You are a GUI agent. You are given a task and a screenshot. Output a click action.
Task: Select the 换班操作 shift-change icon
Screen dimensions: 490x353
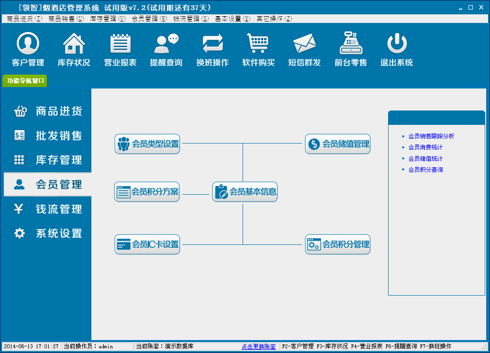pos(212,44)
